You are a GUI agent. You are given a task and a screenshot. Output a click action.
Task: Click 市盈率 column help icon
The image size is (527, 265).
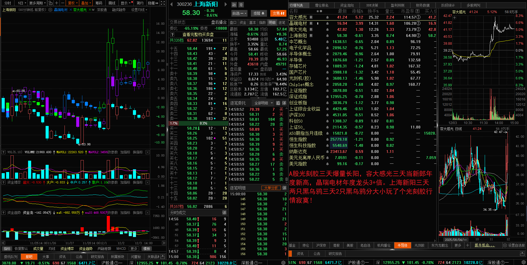[x=417, y=11]
